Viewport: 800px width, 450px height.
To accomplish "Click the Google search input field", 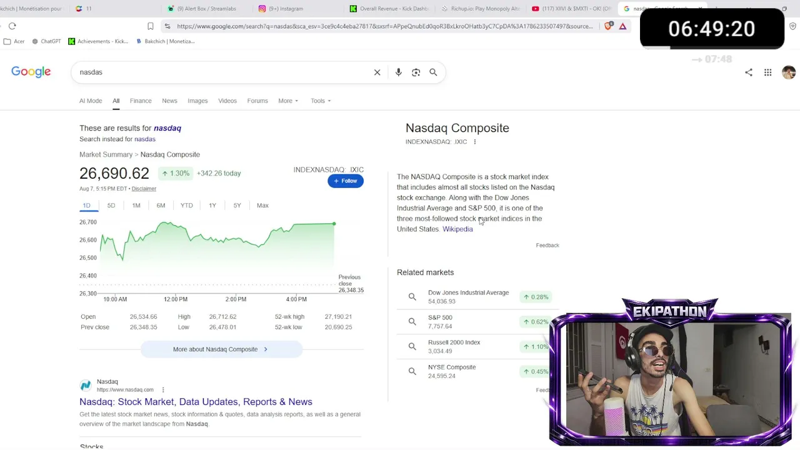I will [x=222, y=72].
